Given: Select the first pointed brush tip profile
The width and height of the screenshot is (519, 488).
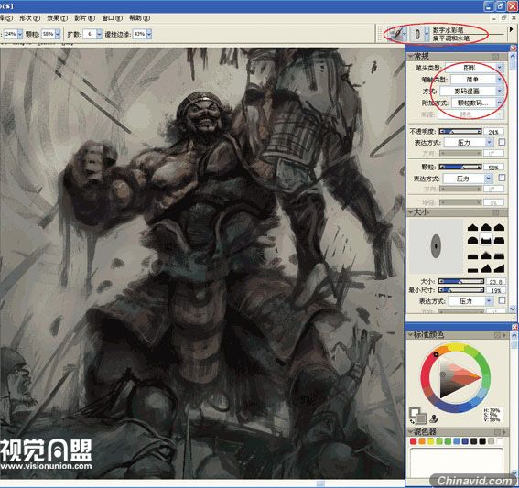Looking at the screenshot, I should tap(472, 227).
